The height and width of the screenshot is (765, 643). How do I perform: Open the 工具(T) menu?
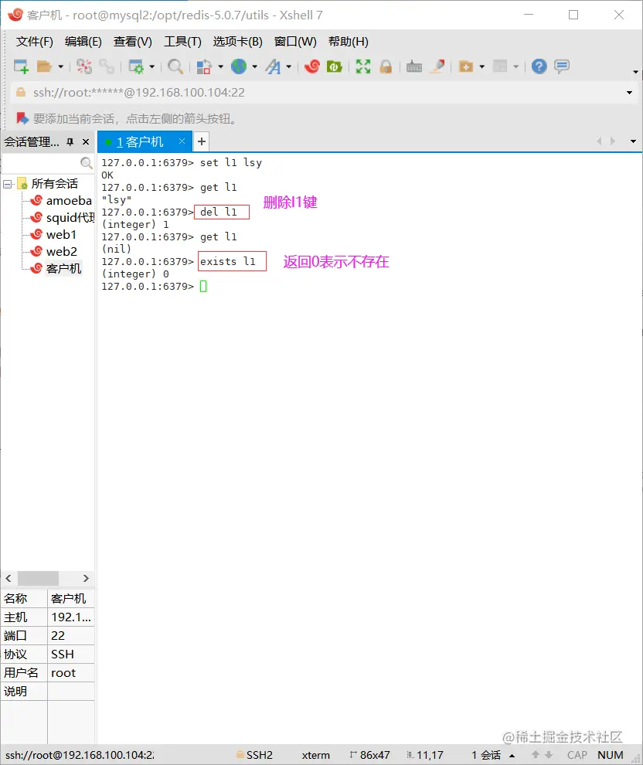182,42
